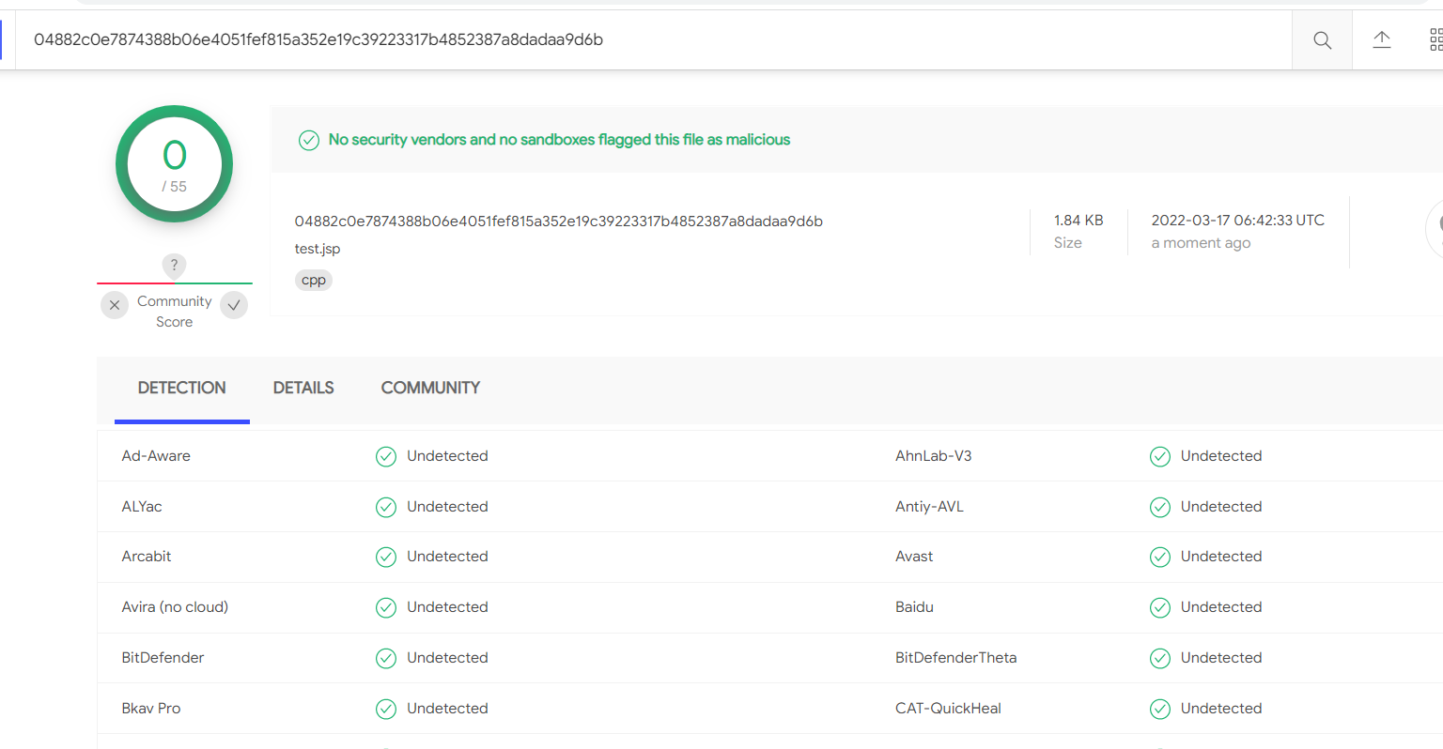Click the 'a moment ago' analysis time
This screenshot has height=749, width=1443.
1201,243
